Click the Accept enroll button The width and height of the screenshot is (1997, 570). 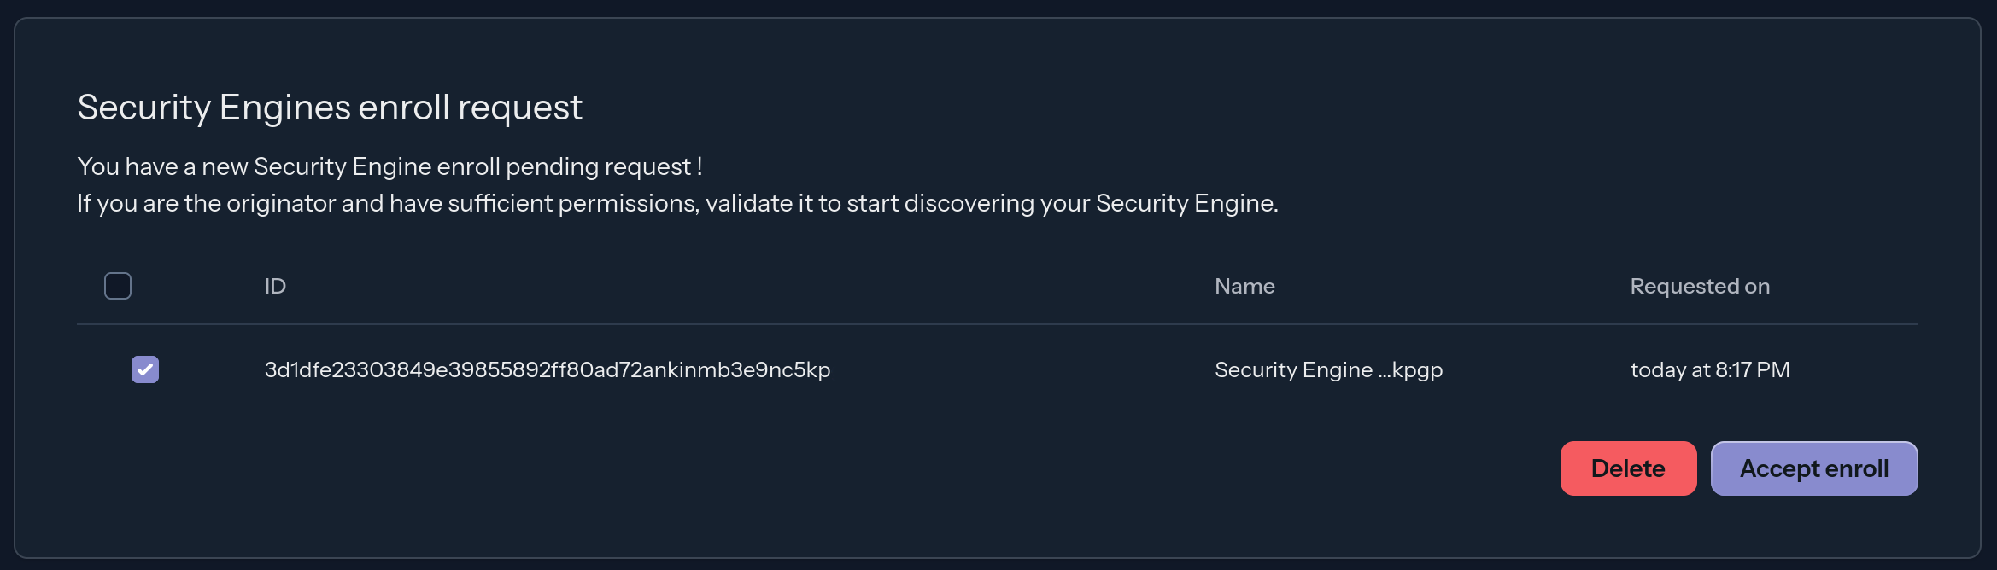pyautogui.click(x=1813, y=468)
